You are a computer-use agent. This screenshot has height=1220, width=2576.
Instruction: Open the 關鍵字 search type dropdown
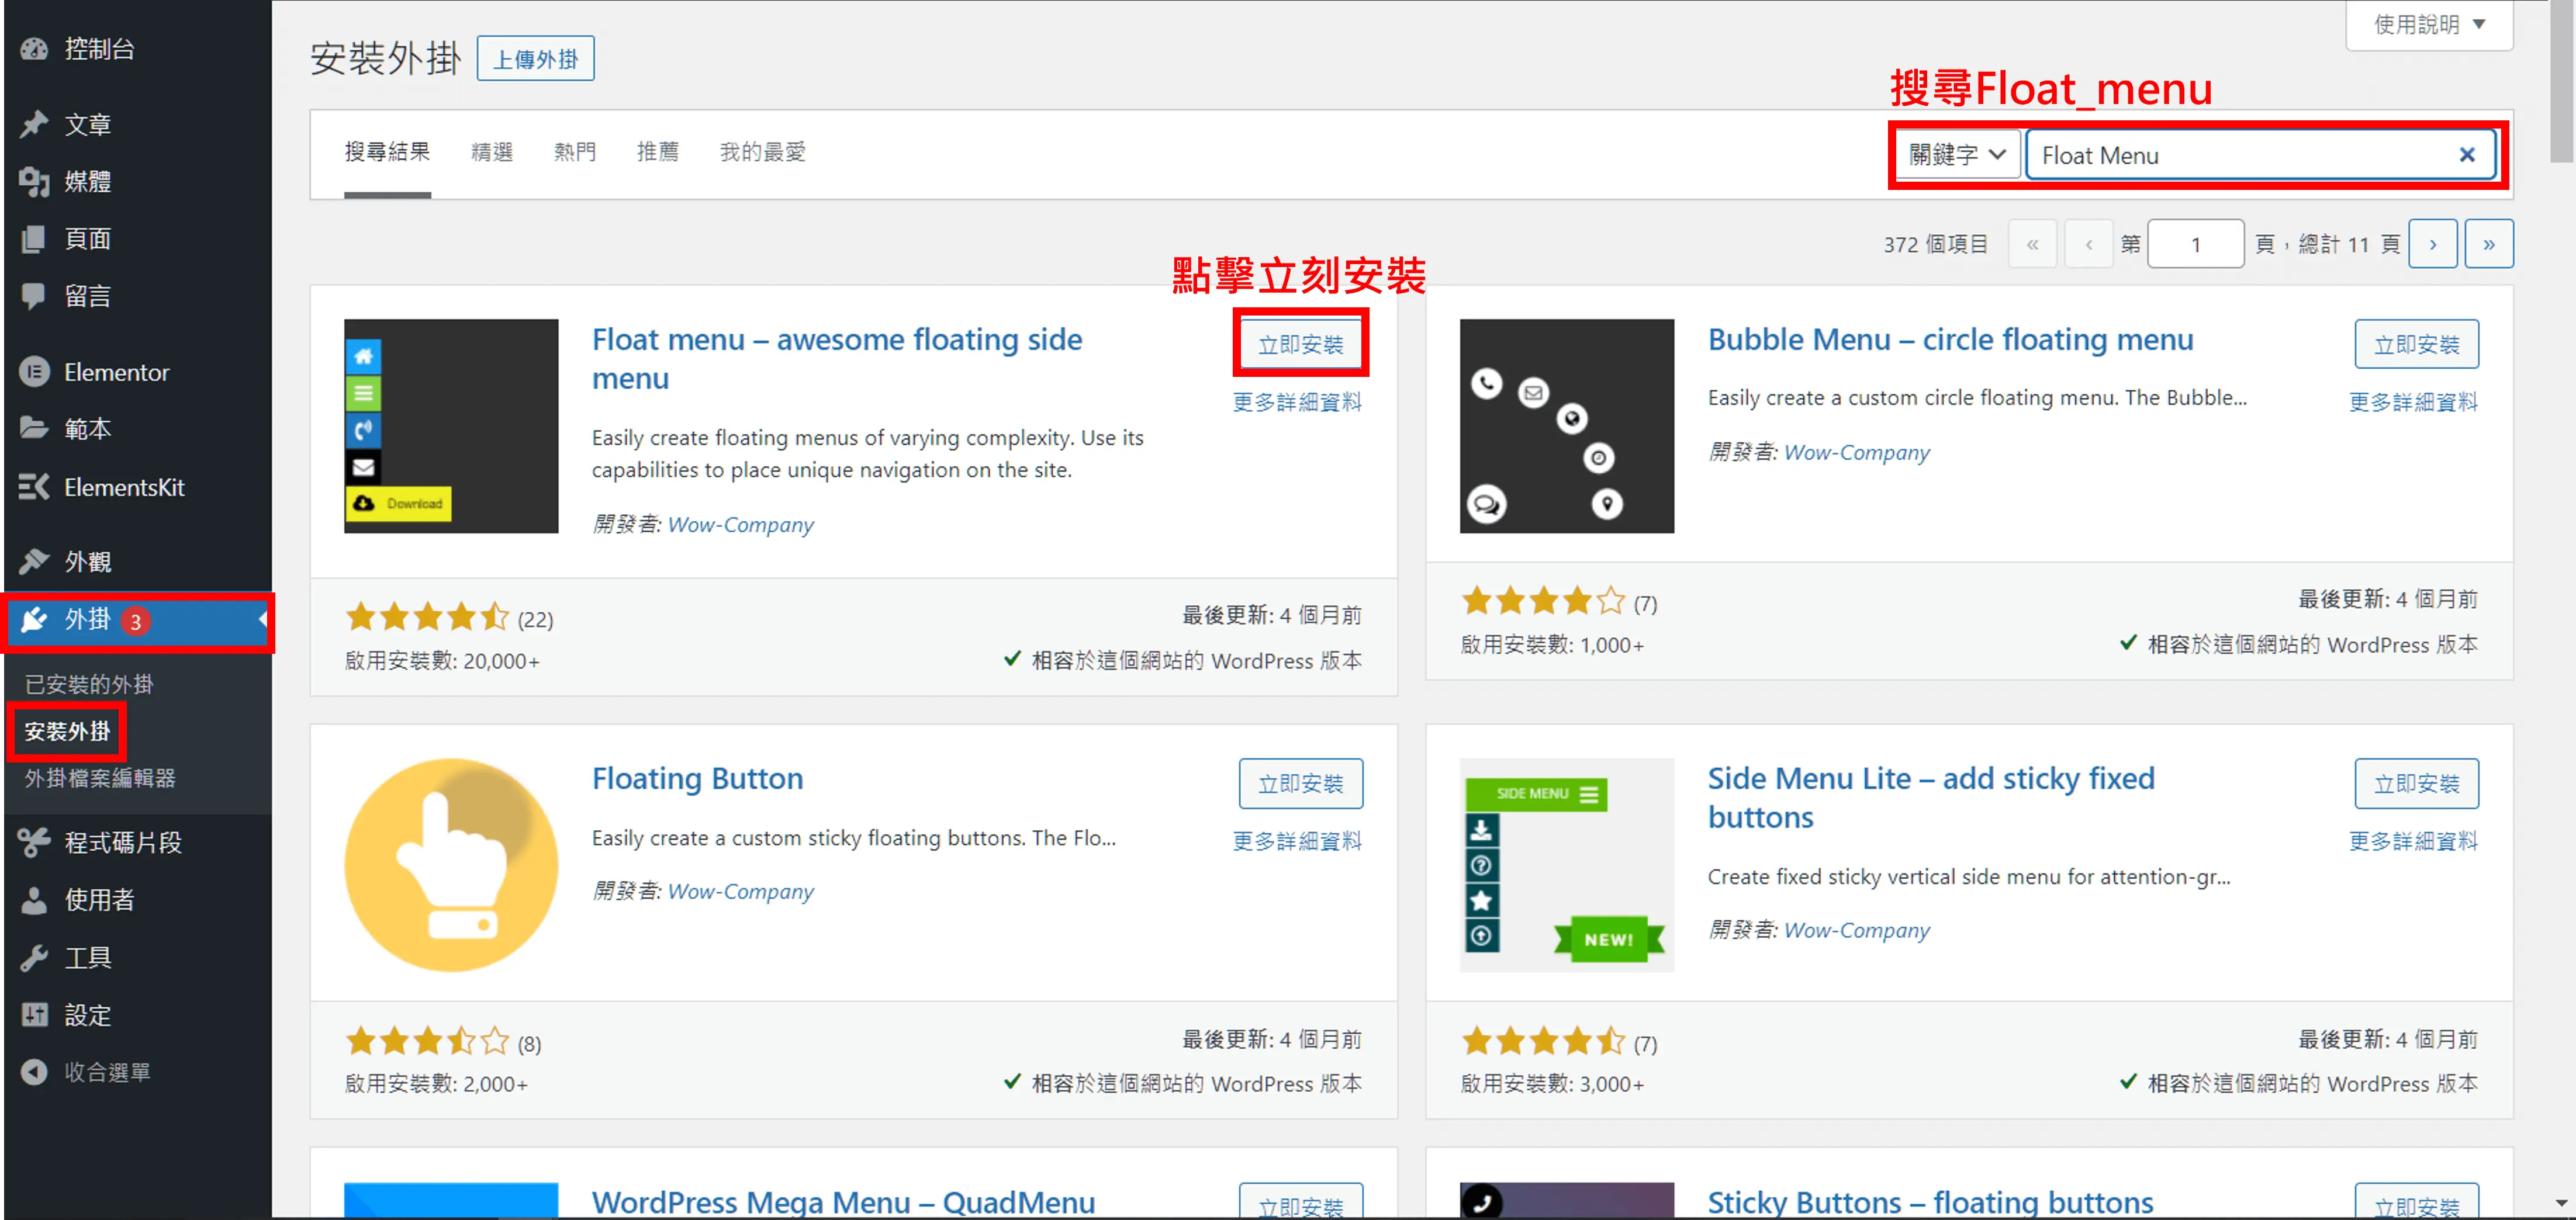pos(1957,155)
